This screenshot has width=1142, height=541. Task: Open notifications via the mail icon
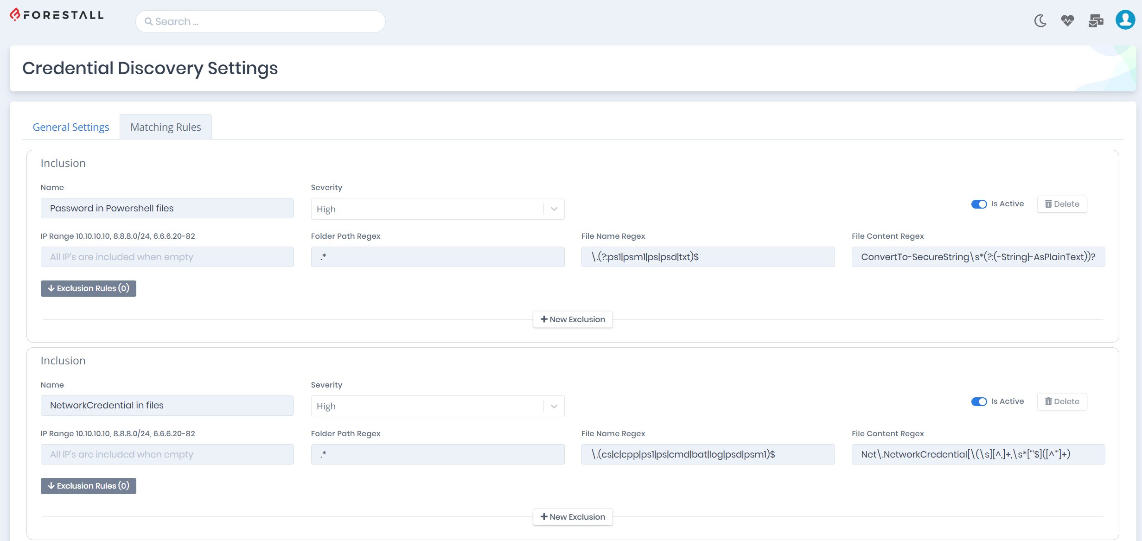(x=1096, y=20)
